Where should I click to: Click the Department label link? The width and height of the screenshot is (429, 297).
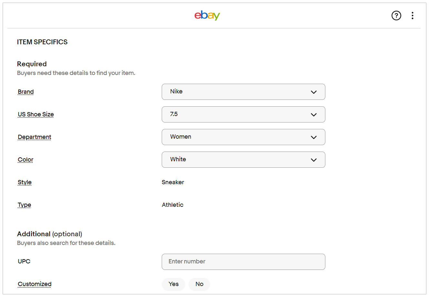click(x=35, y=137)
